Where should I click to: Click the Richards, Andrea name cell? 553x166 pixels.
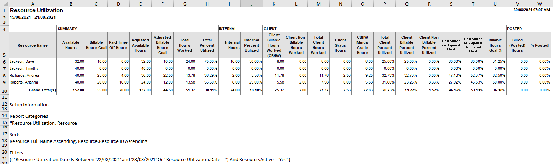[24, 76]
